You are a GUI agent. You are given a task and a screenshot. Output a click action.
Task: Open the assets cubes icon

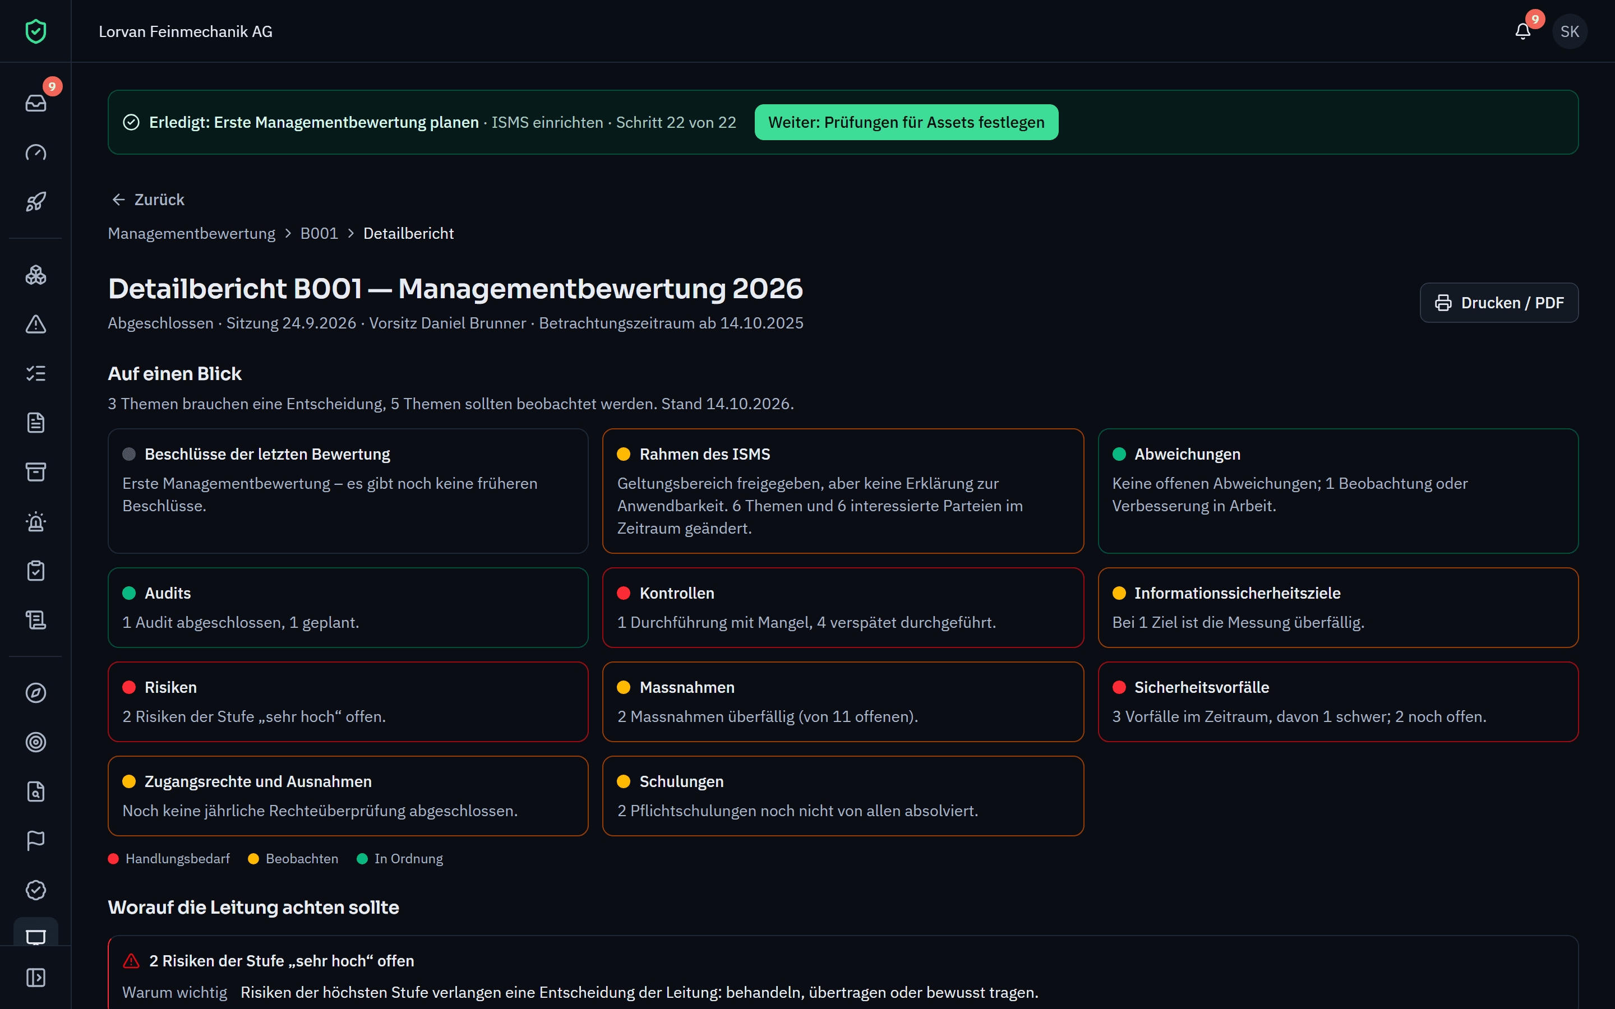[x=35, y=275]
